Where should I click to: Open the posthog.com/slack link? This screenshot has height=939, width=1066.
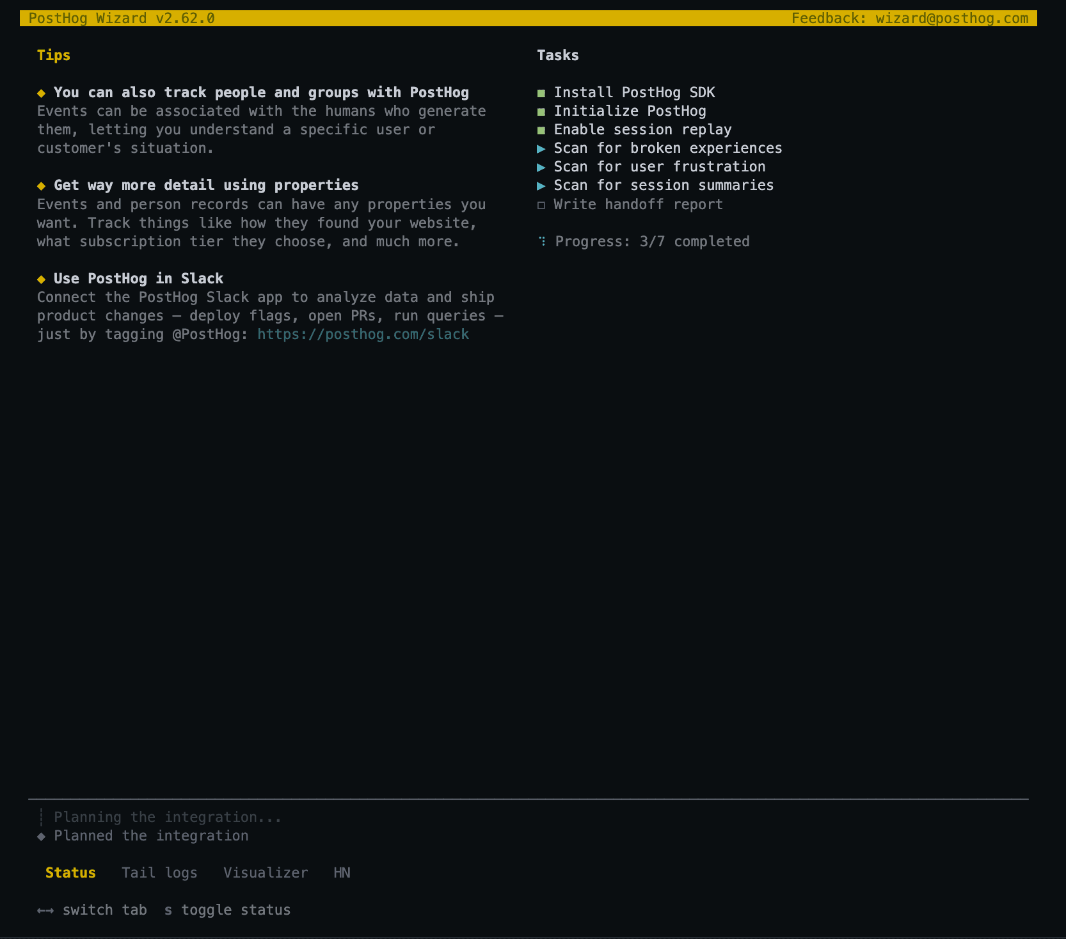(363, 334)
